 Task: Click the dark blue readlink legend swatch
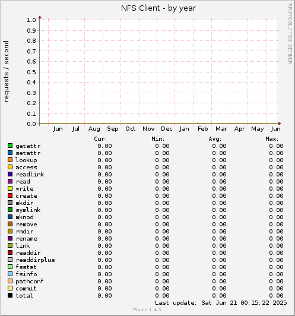(10, 174)
